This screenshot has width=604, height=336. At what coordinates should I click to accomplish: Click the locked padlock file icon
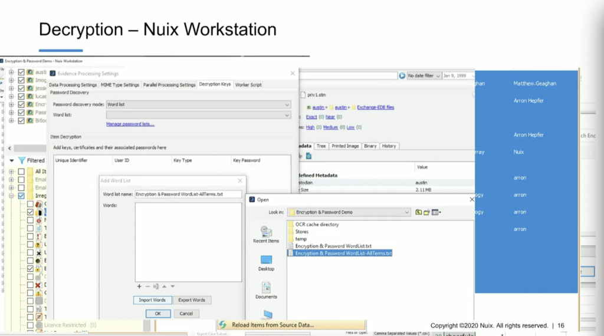38,268
